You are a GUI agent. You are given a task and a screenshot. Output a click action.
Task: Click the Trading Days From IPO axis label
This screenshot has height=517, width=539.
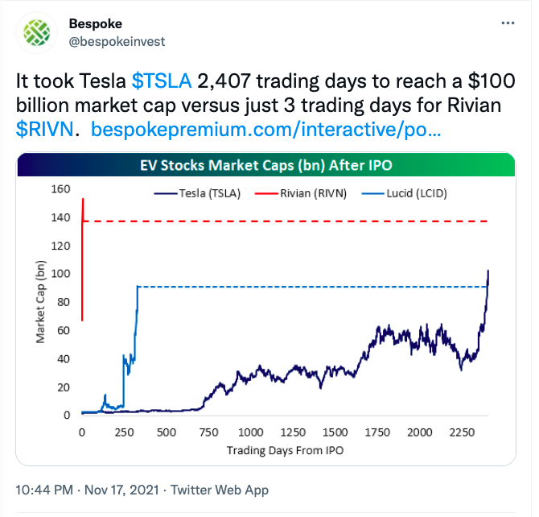285,449
